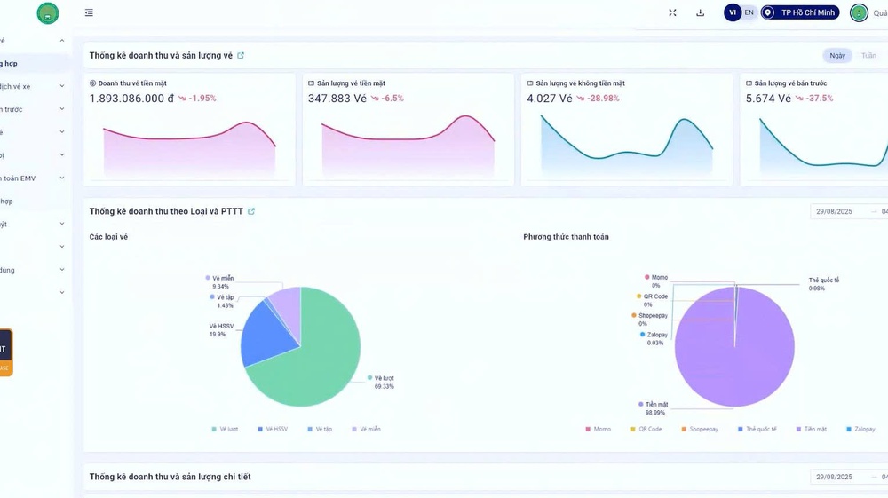
Task: Click the orange badge on the left edge
Action: pos(5,352)
